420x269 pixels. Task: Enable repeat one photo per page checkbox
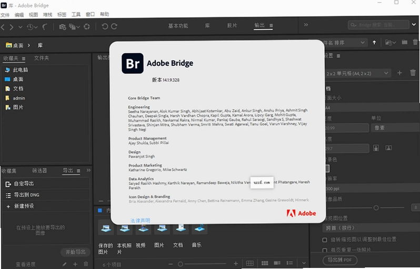[325, 250]
